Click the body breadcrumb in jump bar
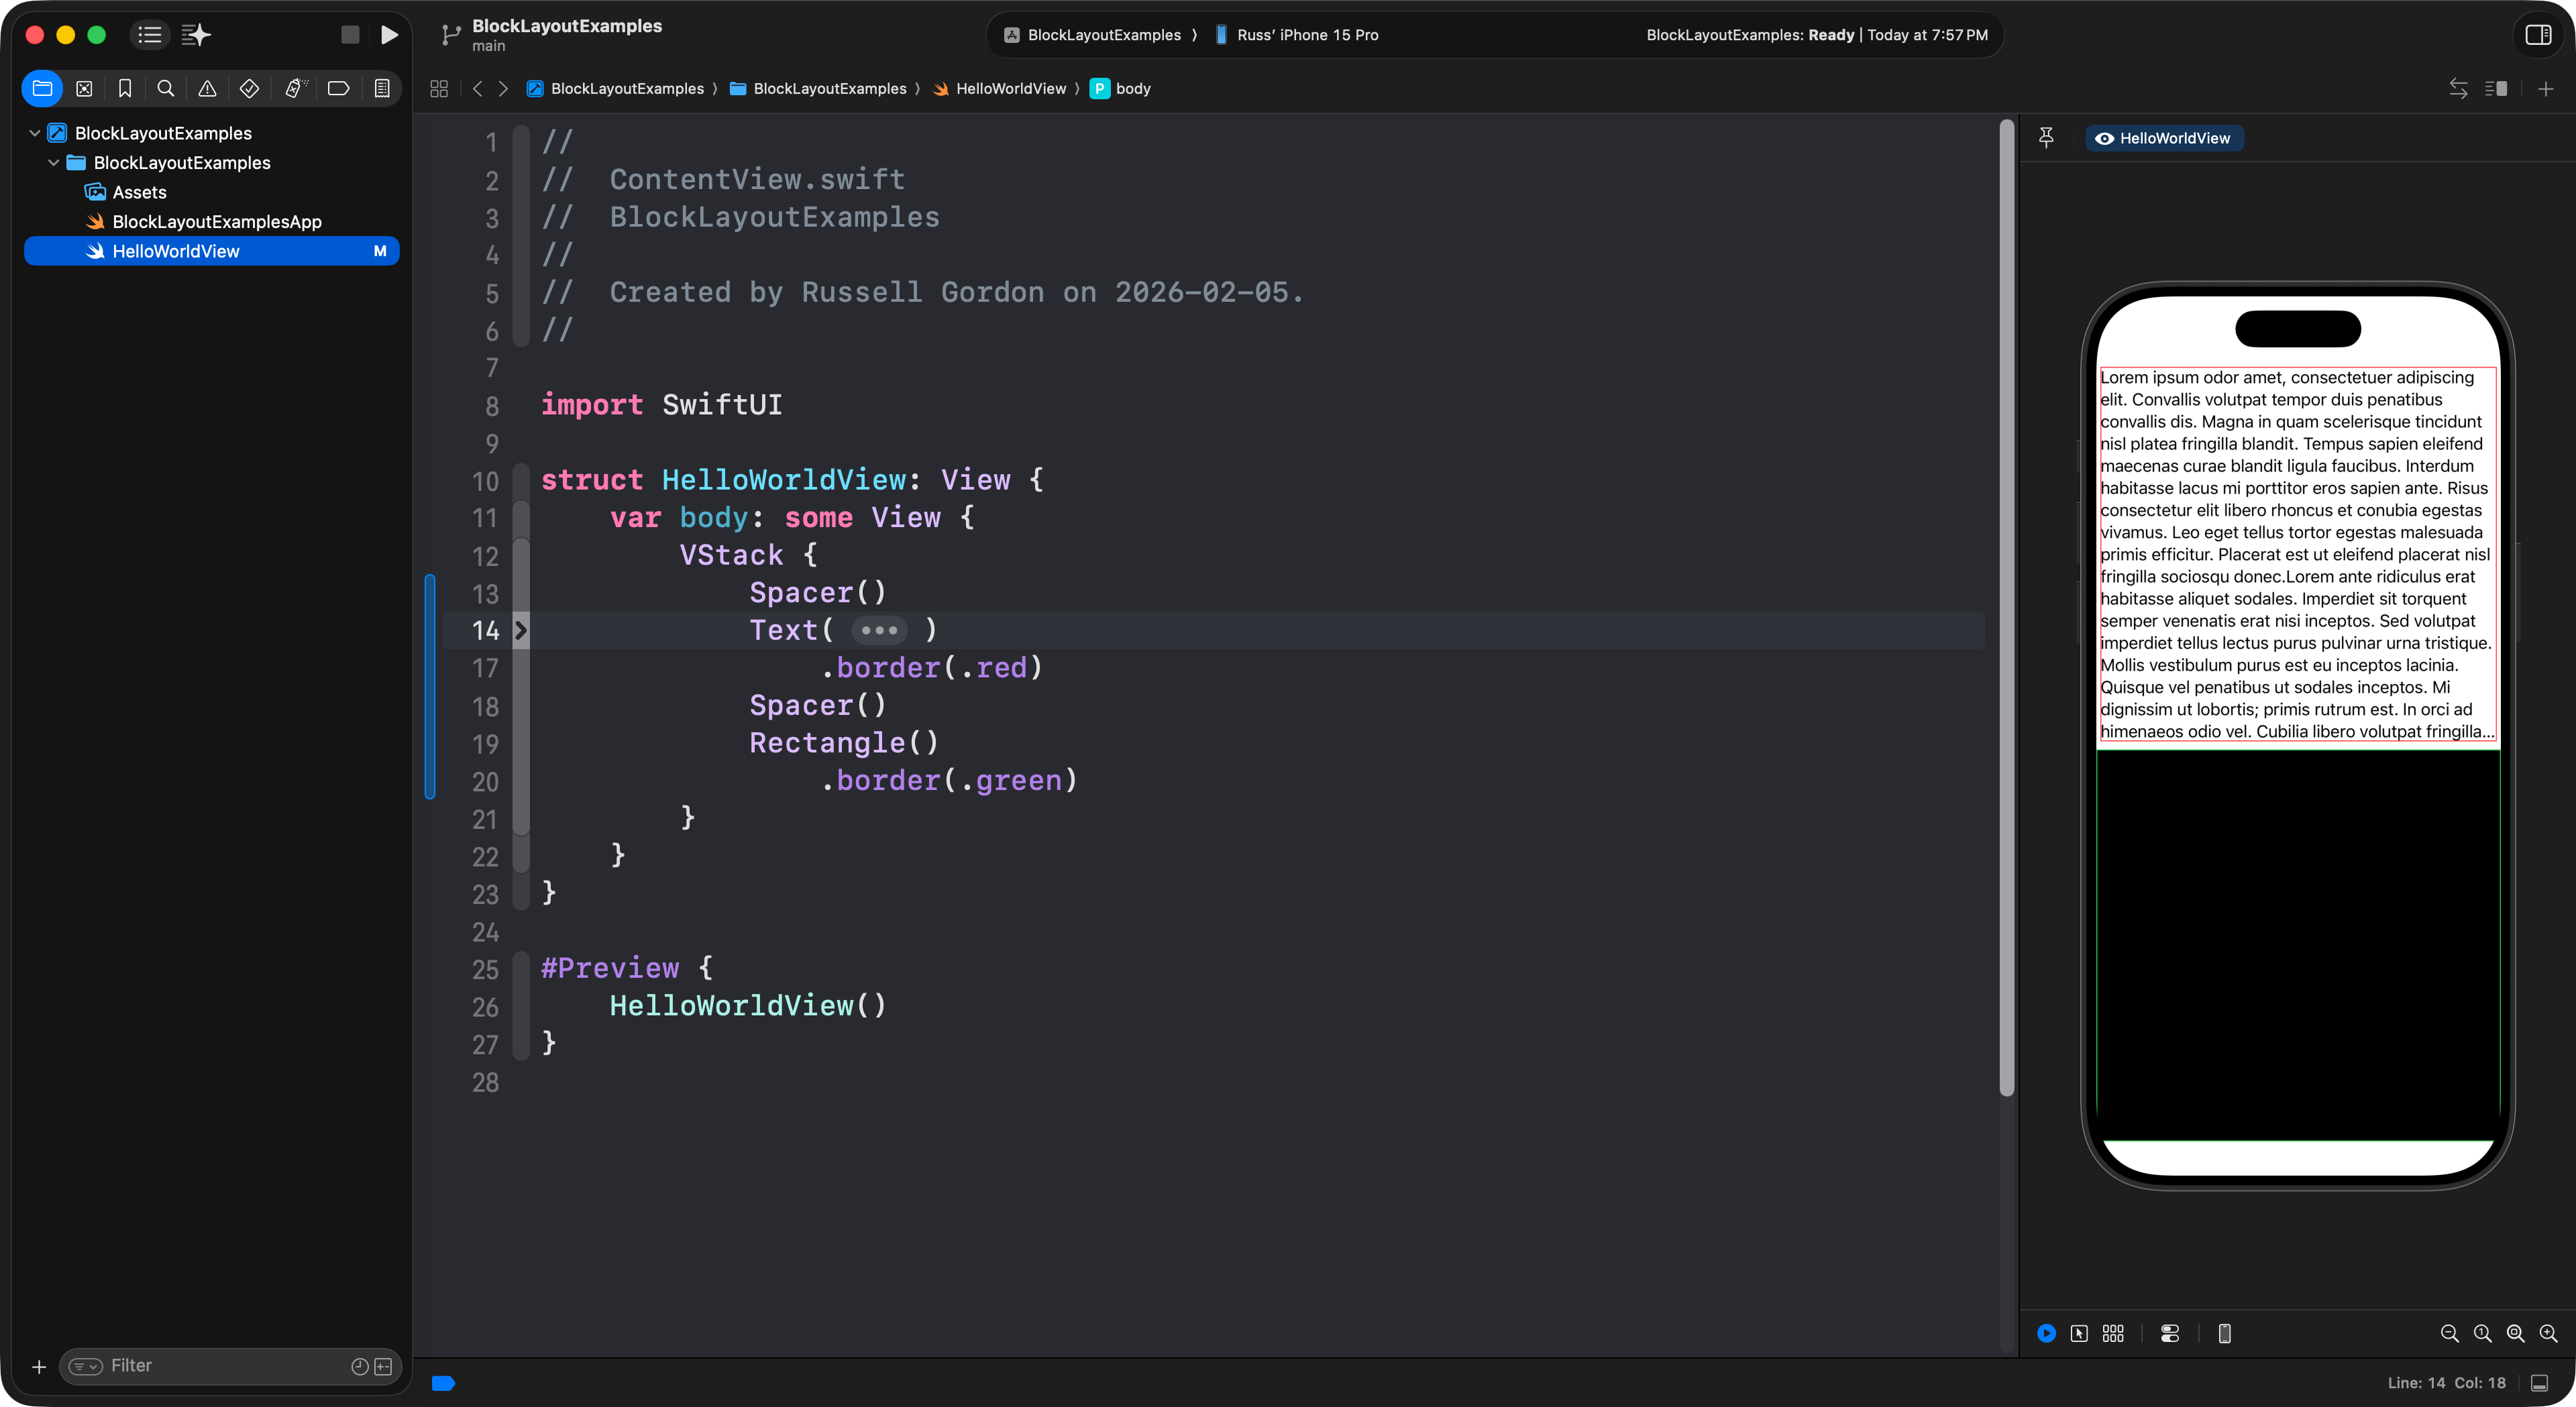This screenshot has width=2576, height=1407. point(1132,89)
